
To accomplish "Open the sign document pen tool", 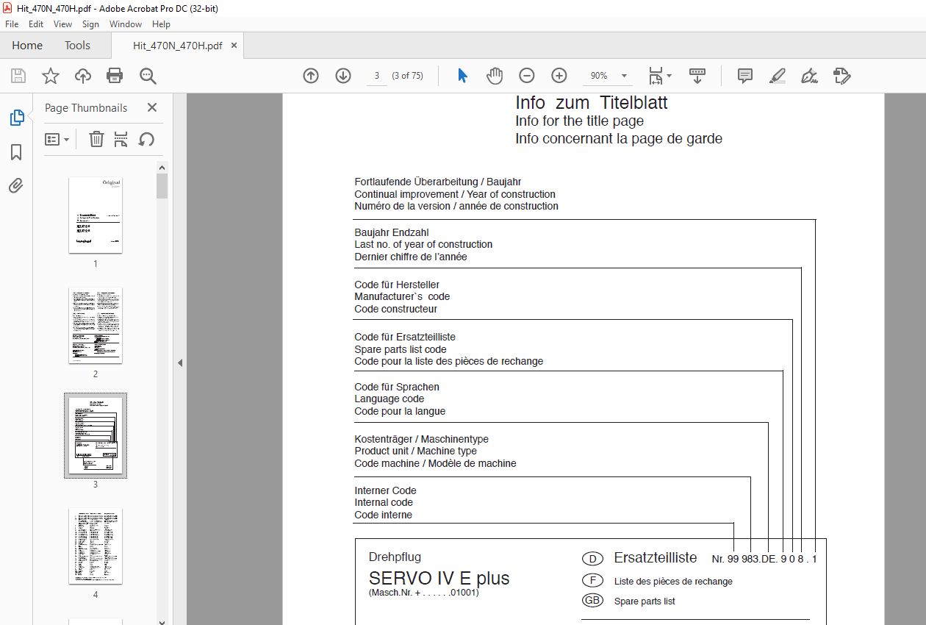I will 810,75.
